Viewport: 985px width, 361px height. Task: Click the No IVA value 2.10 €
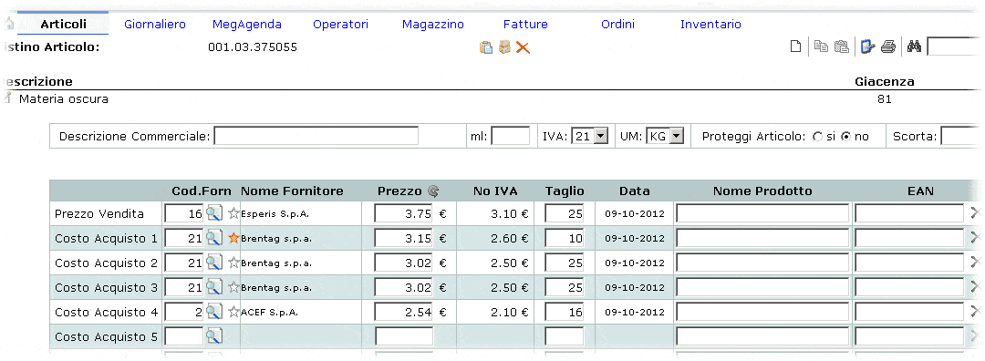click(510, 312)
